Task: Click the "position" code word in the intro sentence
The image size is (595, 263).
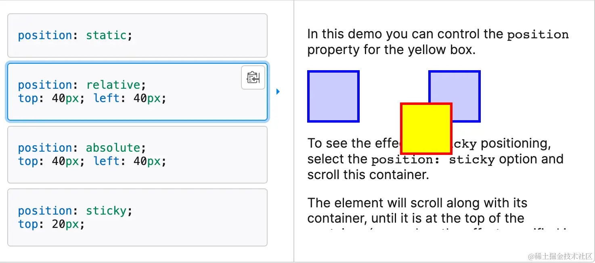Action: point(538,35)
